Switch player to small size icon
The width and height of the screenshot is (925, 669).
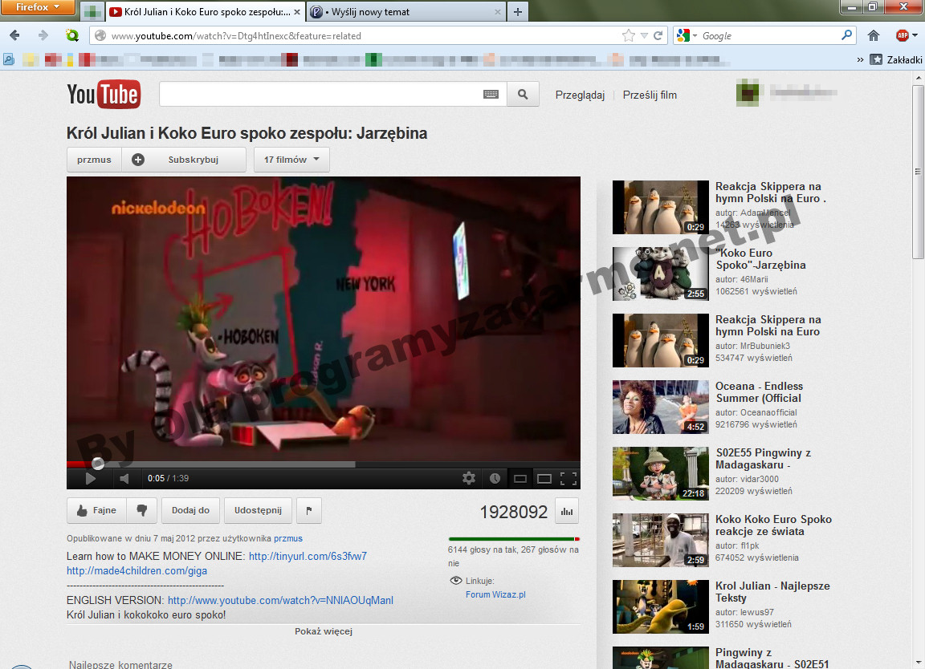click(520, 479)
